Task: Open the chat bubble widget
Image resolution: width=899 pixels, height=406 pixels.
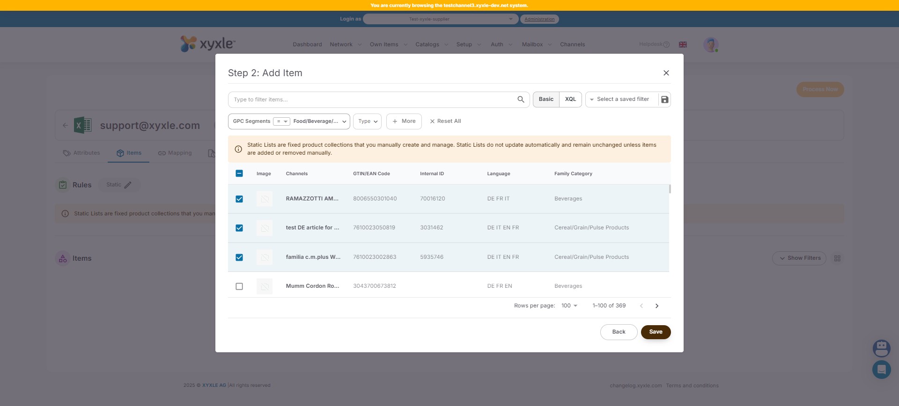Action: [x=881, y=370]
